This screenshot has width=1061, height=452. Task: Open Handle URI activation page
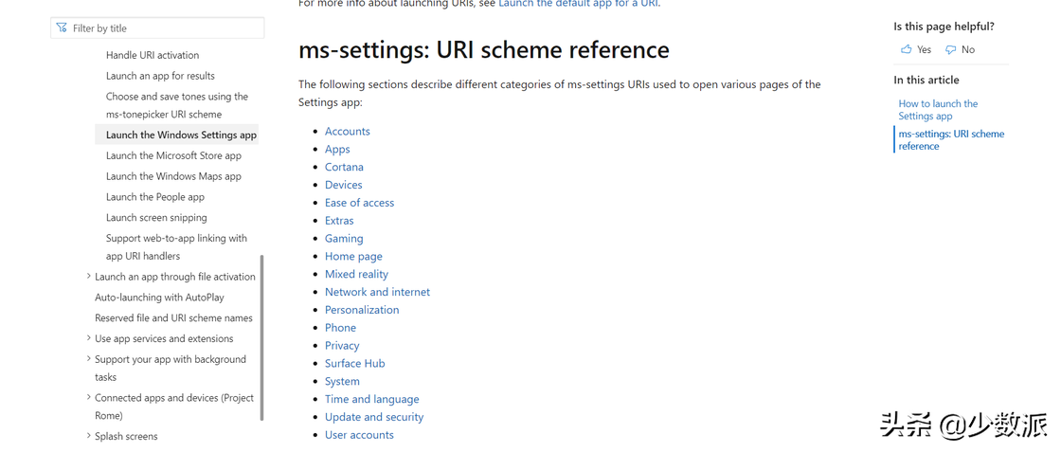click(x=153, y=55)
